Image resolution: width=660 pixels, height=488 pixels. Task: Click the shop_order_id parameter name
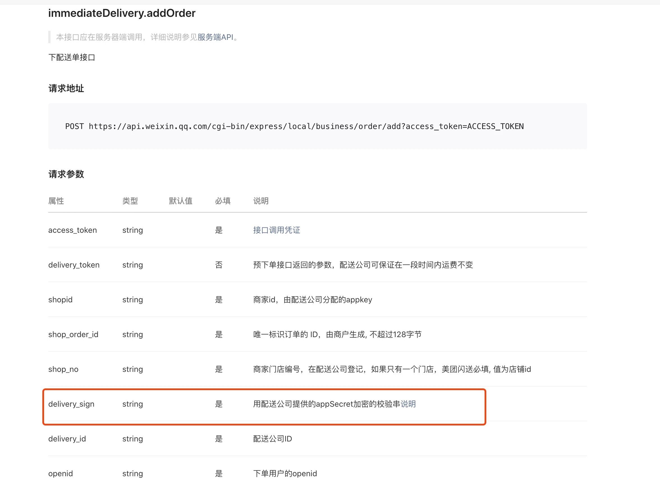click(73, 334)
